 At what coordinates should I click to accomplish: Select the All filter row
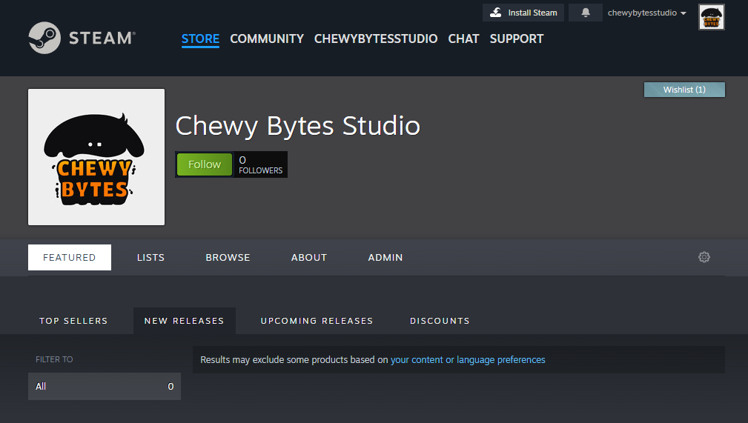105,386
